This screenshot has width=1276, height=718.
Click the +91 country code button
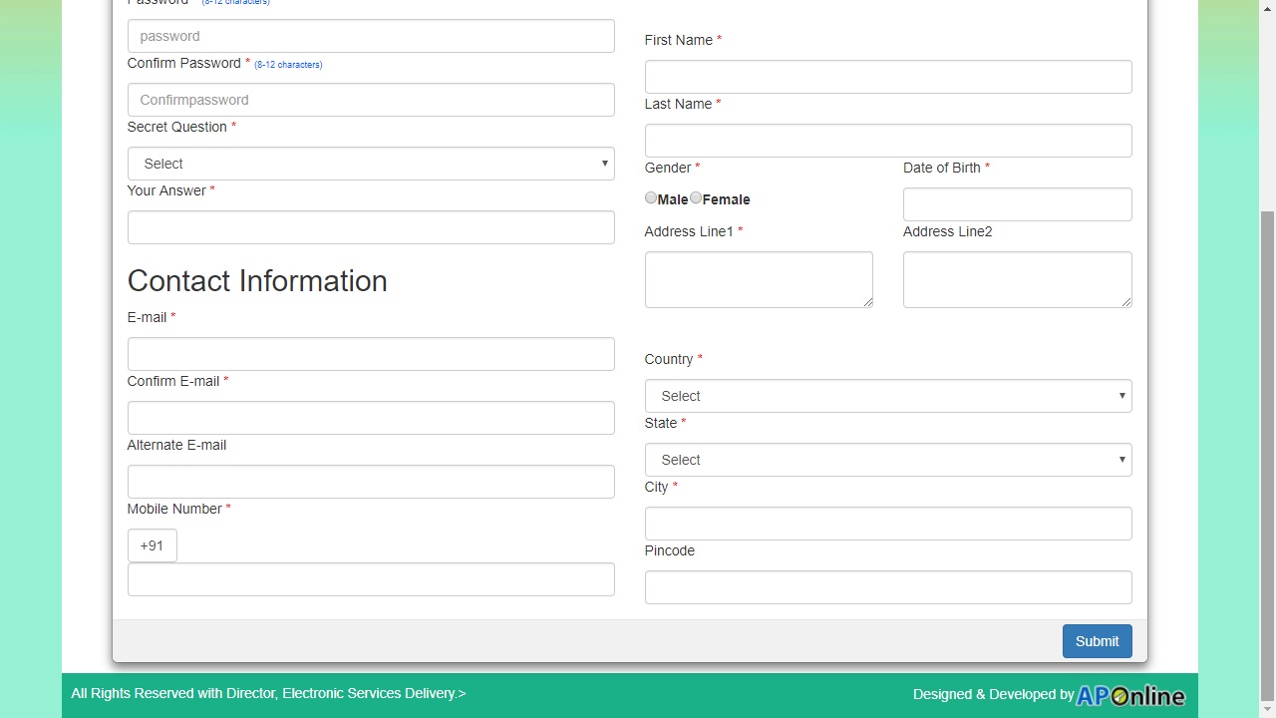click(x=152, y=545)
